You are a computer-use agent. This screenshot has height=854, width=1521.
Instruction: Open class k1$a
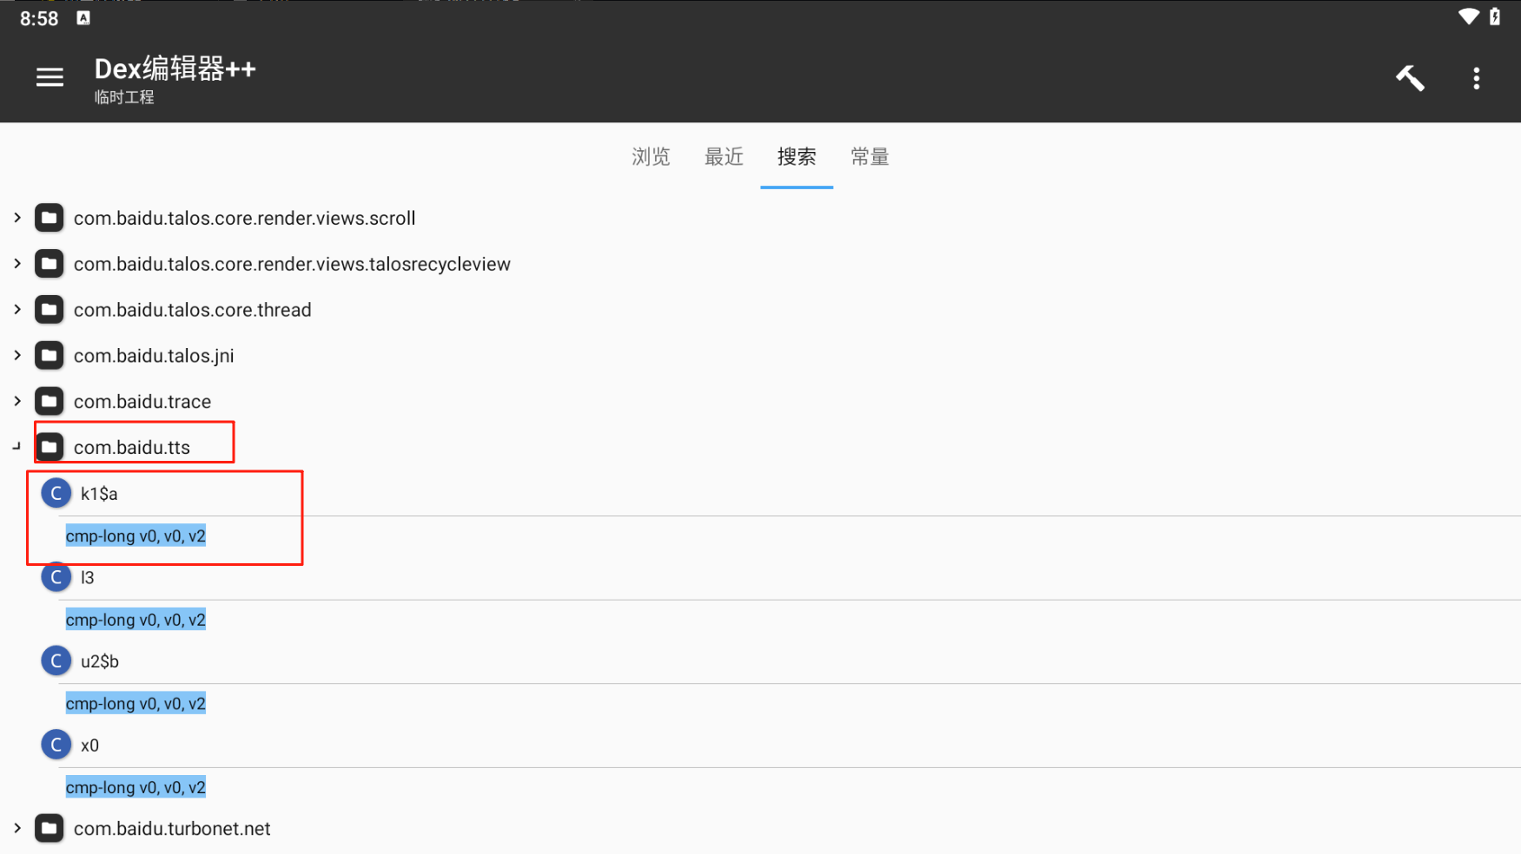click(99, 494)
